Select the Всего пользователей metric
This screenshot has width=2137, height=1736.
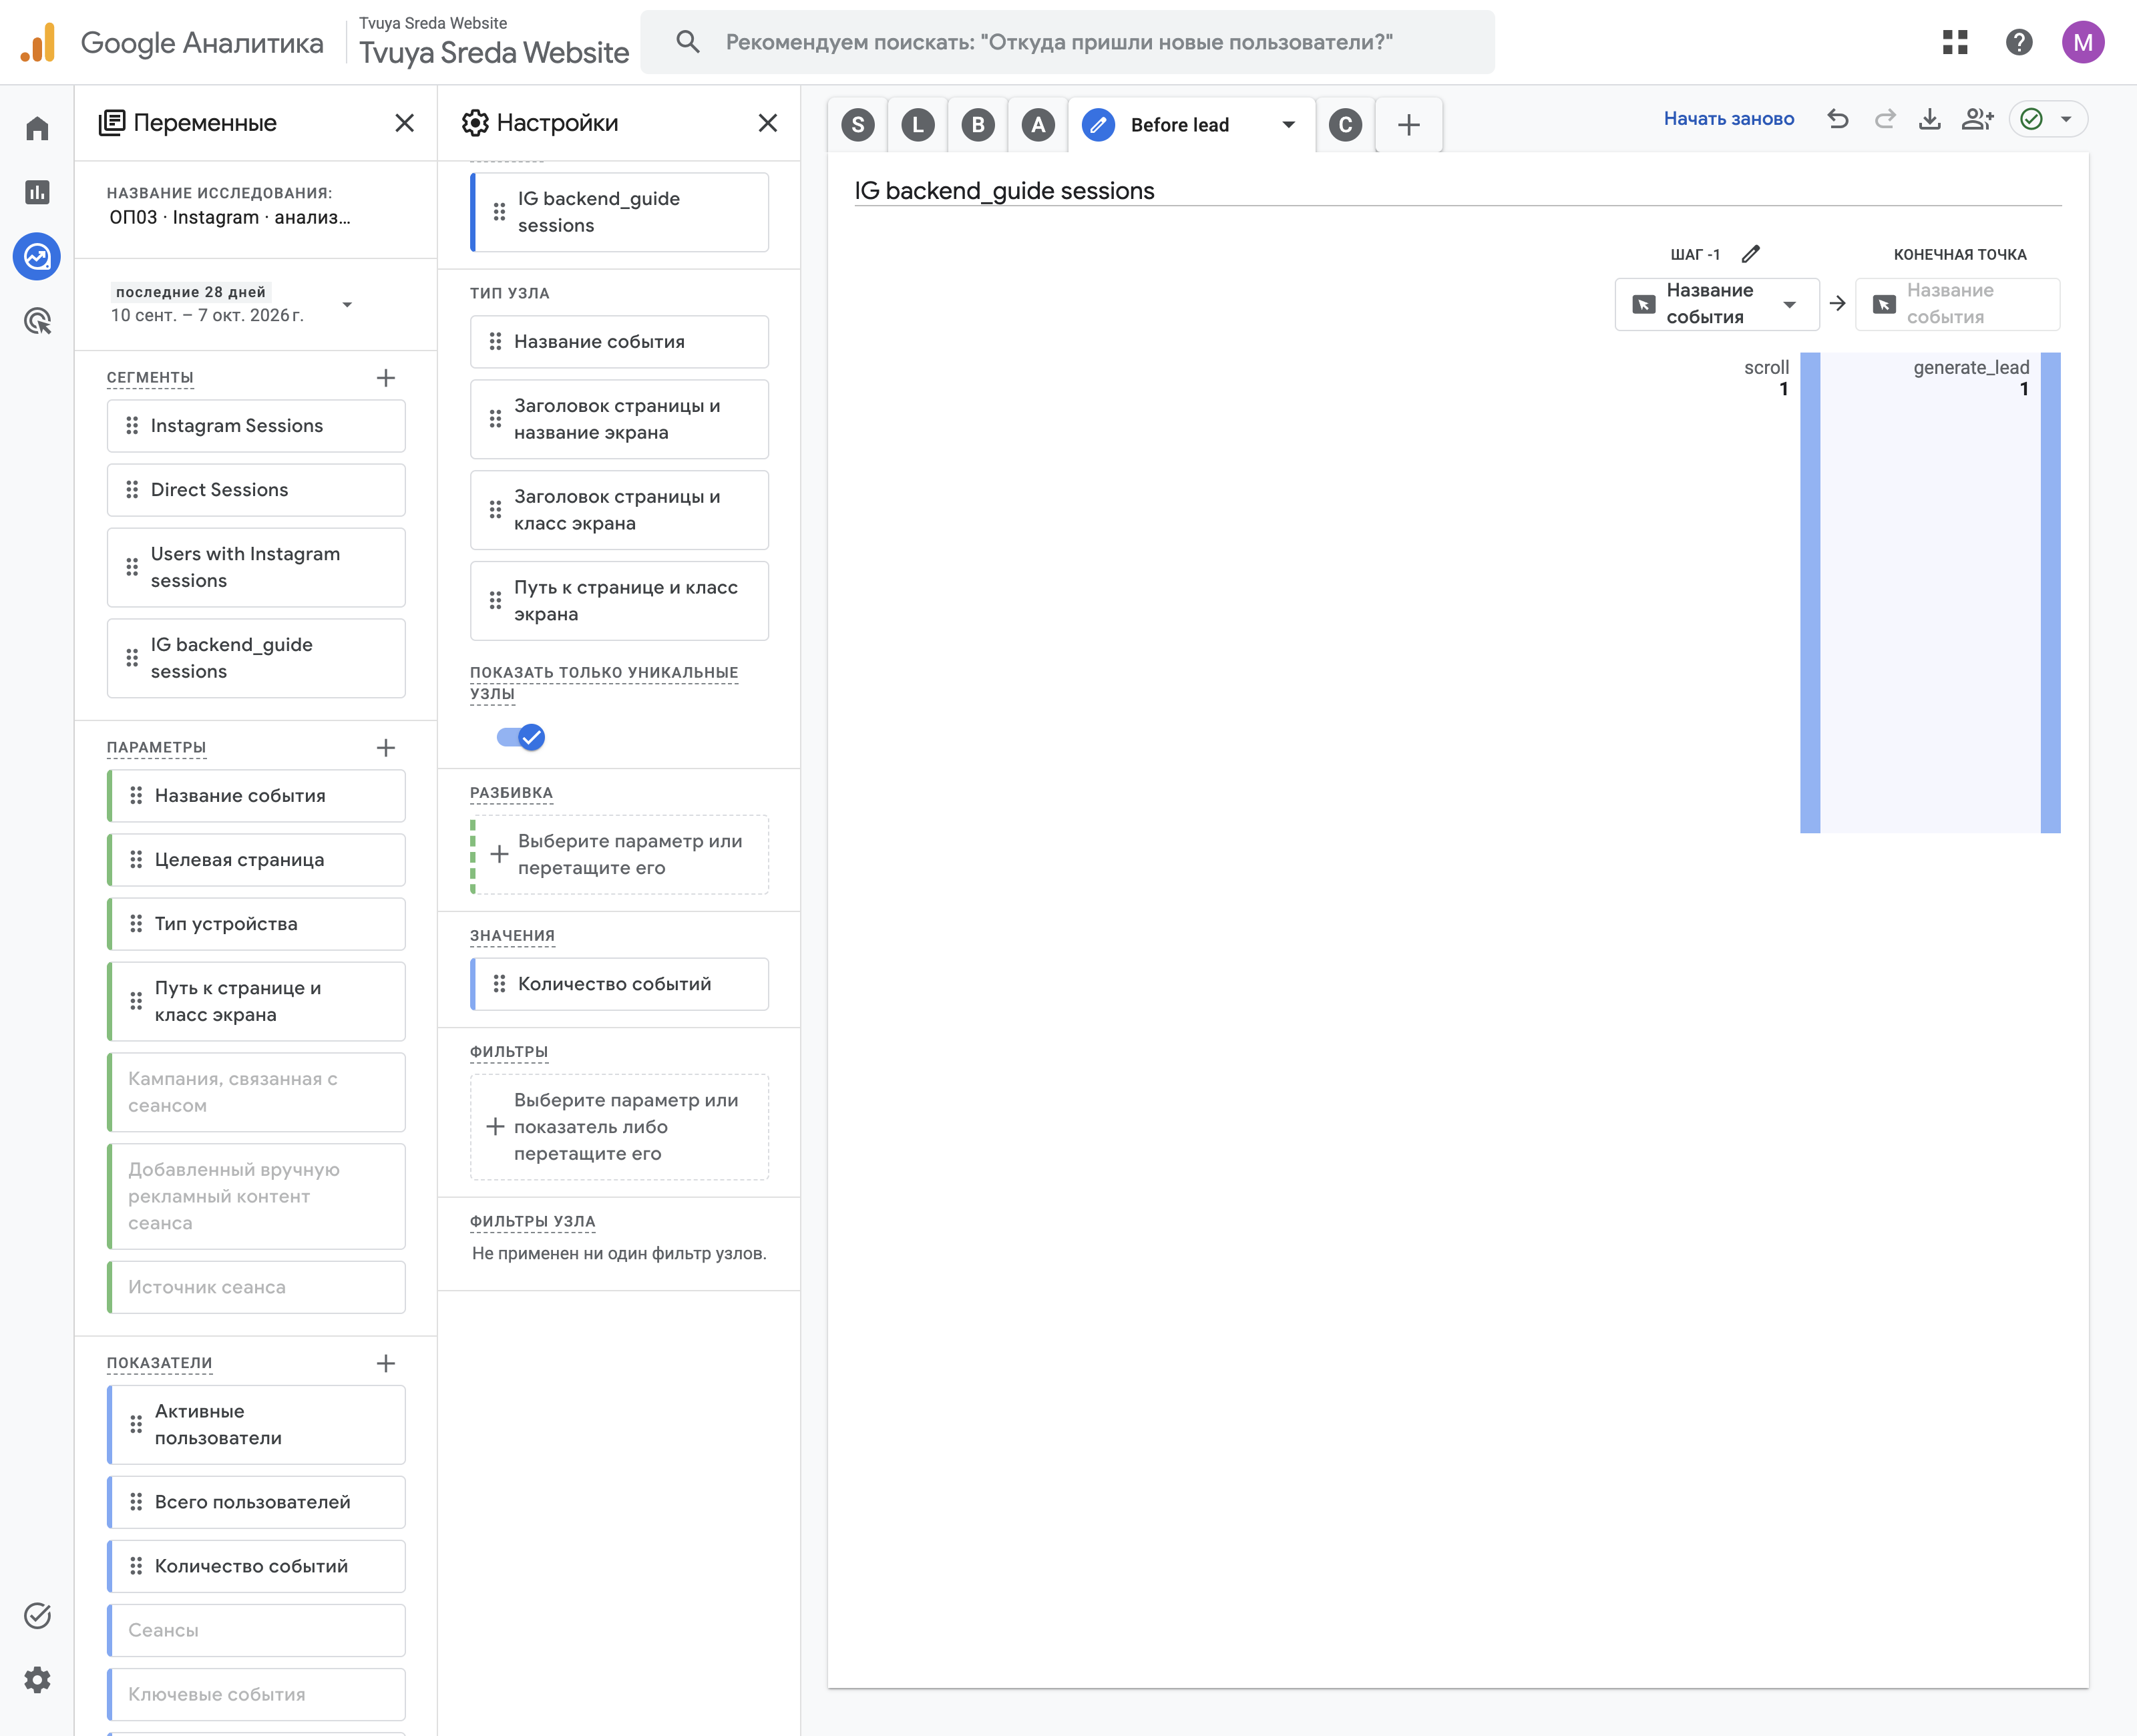pyautogui.click(x=256, y=1502)
